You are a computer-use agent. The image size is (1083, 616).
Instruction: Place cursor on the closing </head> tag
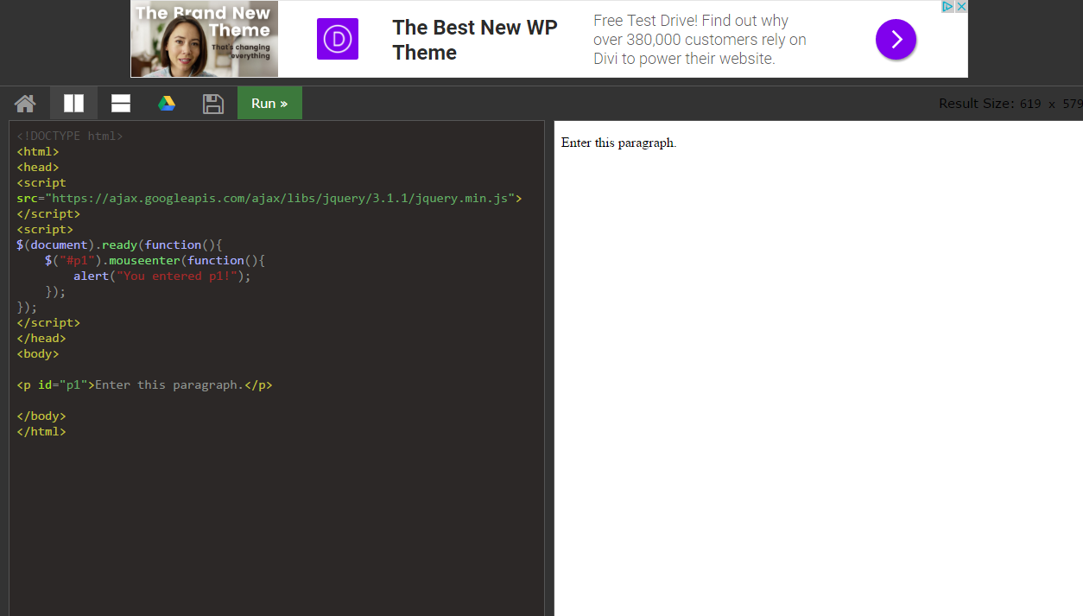click(41, 338)
